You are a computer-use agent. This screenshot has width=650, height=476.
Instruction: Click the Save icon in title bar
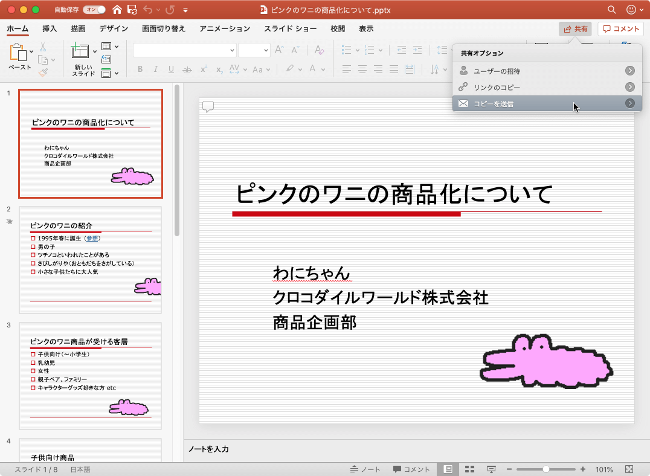click(132, 10)
